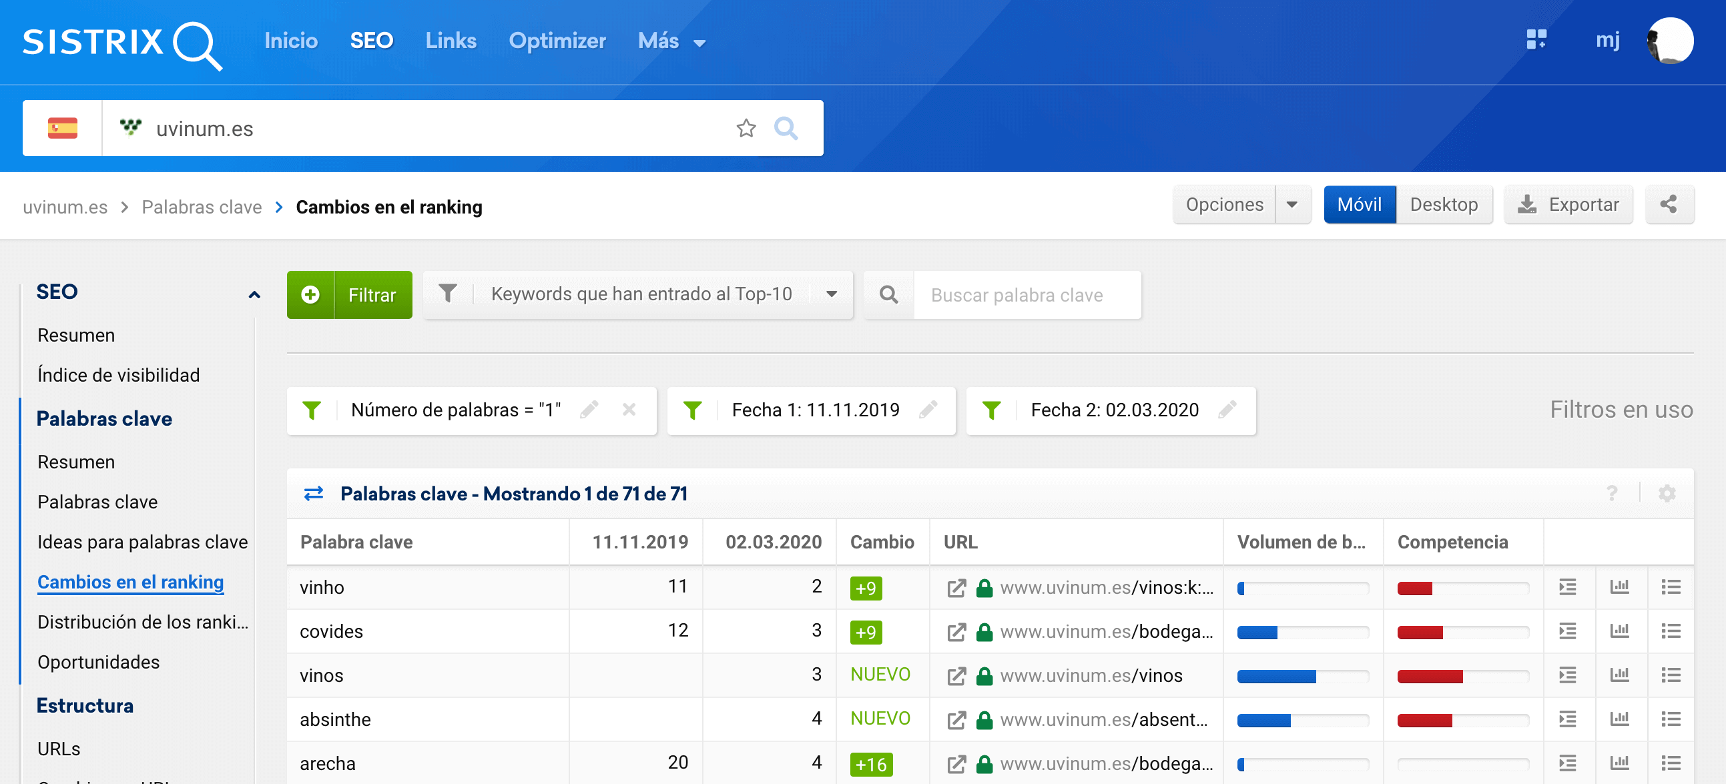Switch to Desktop data view
Viewport: 1726px width, 784px height.
[1443, 204]
